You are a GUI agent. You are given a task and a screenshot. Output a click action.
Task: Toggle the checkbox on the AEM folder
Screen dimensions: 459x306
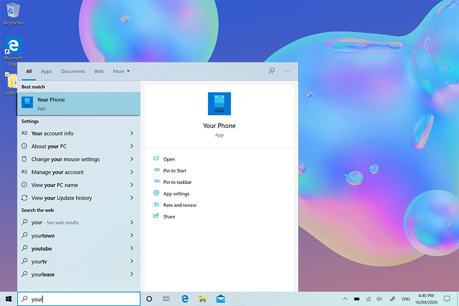pos(7,74)
